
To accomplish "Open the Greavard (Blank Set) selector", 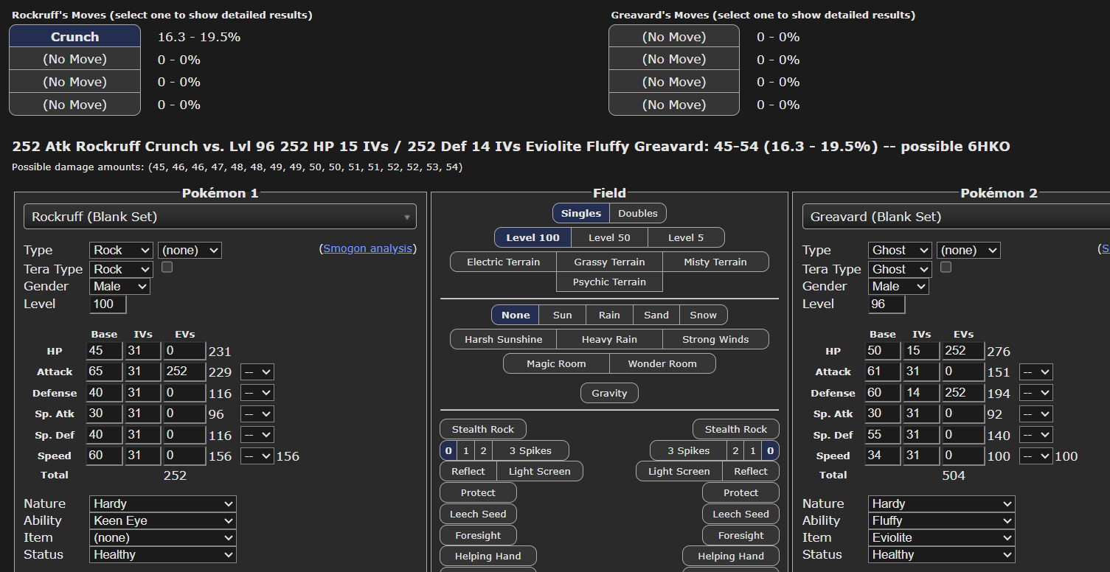I will point(956,217).
